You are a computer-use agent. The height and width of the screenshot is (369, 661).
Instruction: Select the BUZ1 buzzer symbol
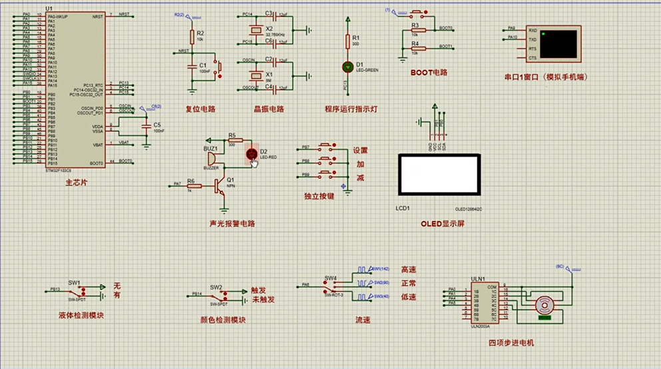(x=212, y=159)
